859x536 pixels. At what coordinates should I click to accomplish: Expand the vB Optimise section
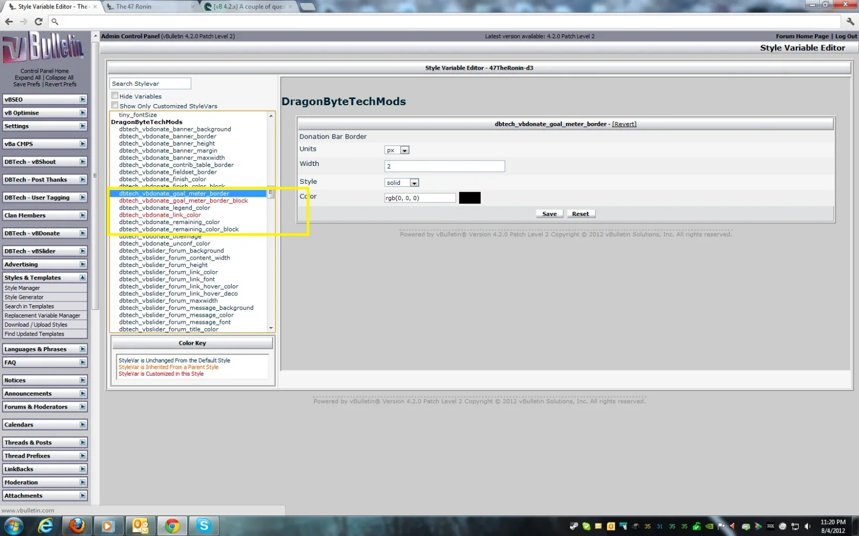[45, 113]
